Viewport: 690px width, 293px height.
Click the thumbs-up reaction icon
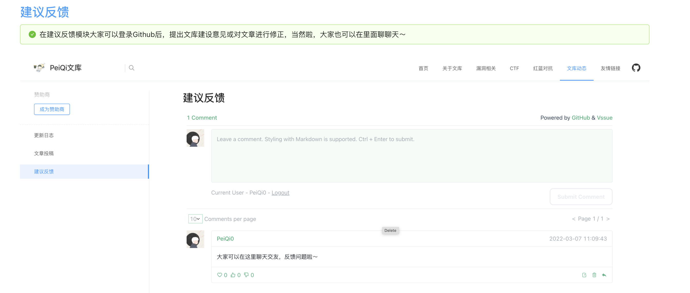[233, 275]
